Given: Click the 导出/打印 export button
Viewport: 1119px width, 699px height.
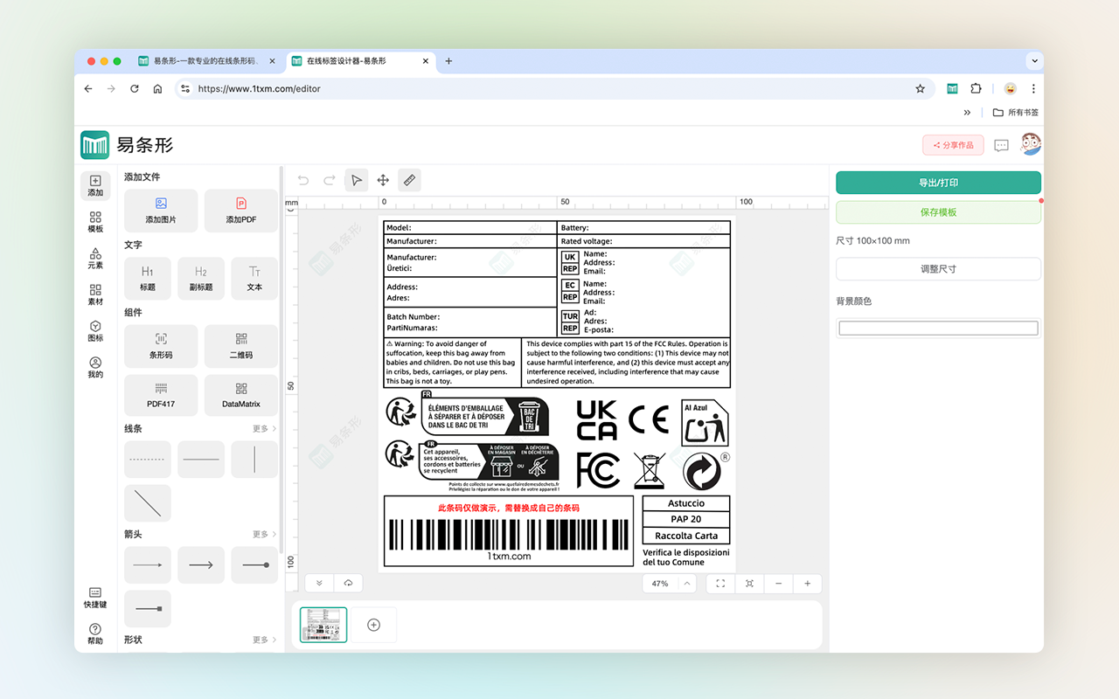Looking at the screenshot, I should click(938, 183).
